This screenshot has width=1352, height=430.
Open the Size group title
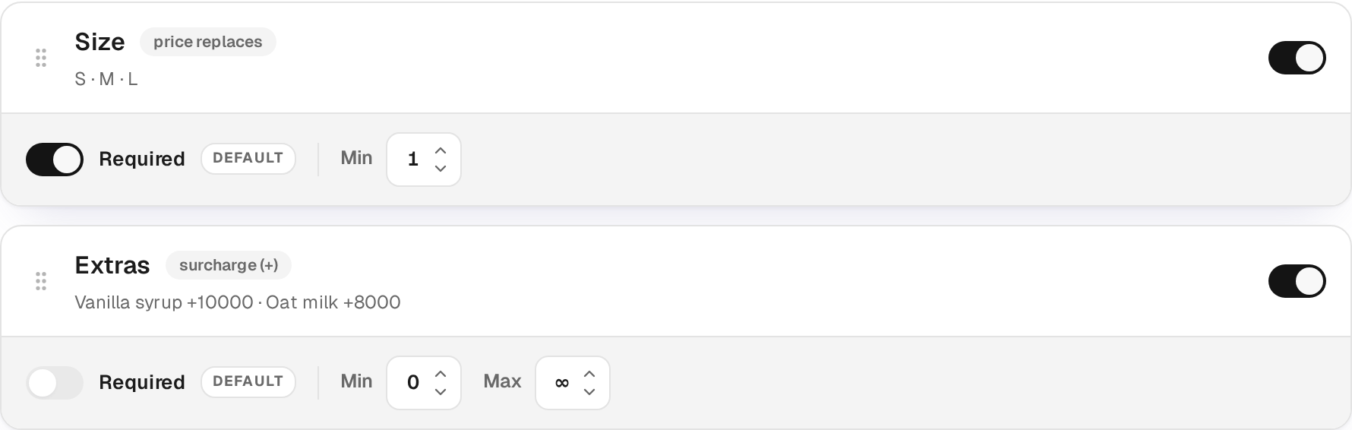click(x=100, y=42)
